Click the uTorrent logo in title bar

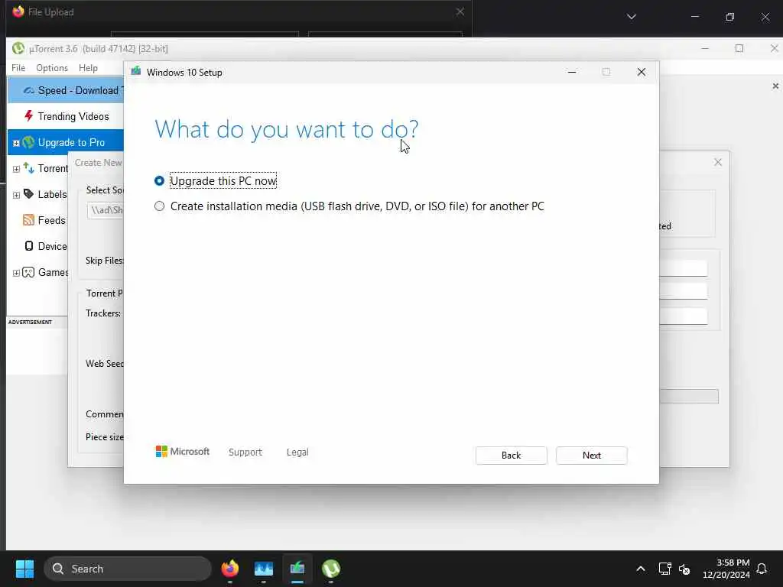(x=18, y=48)
